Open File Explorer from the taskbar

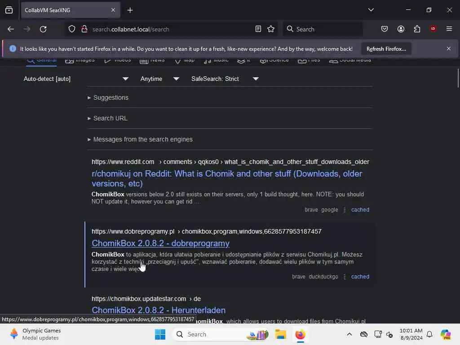pos(280,334)
